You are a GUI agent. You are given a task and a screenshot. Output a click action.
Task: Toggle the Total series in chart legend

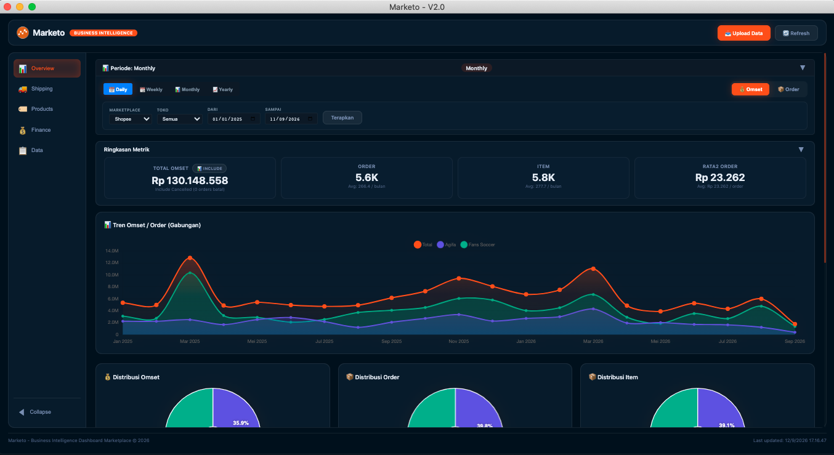point(423,244)
